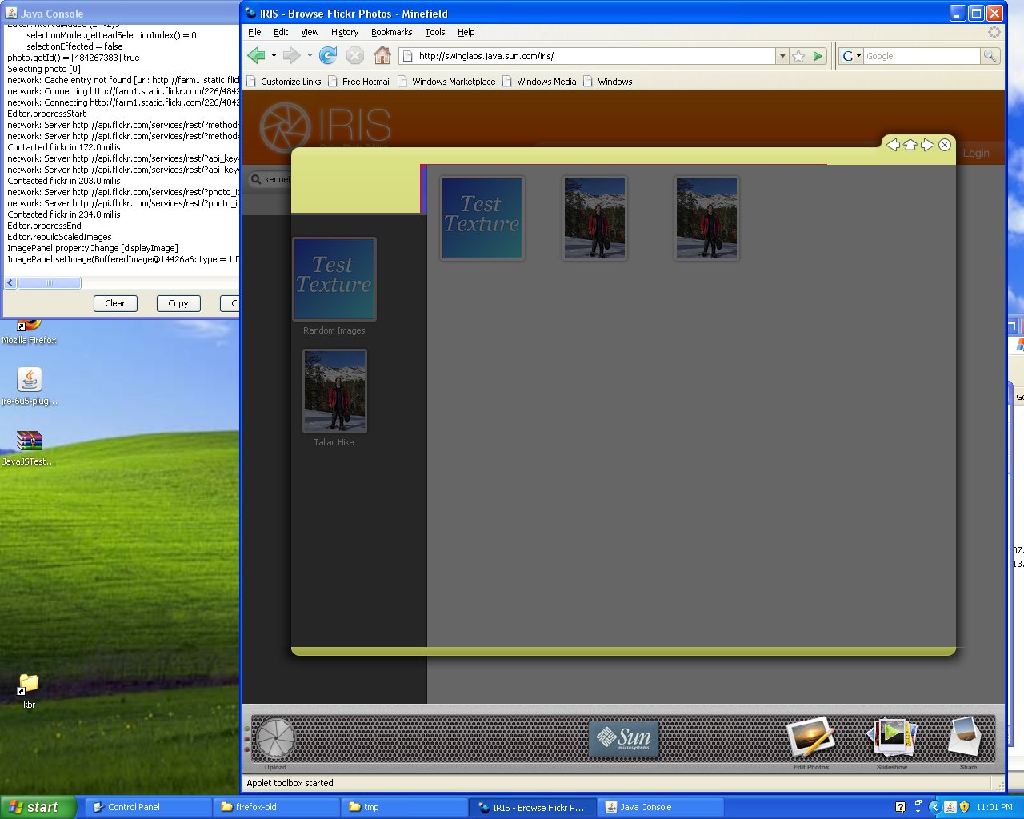1024x819 pixels.
Task: Reload the page in the browser
Action: tap(328, 56)
